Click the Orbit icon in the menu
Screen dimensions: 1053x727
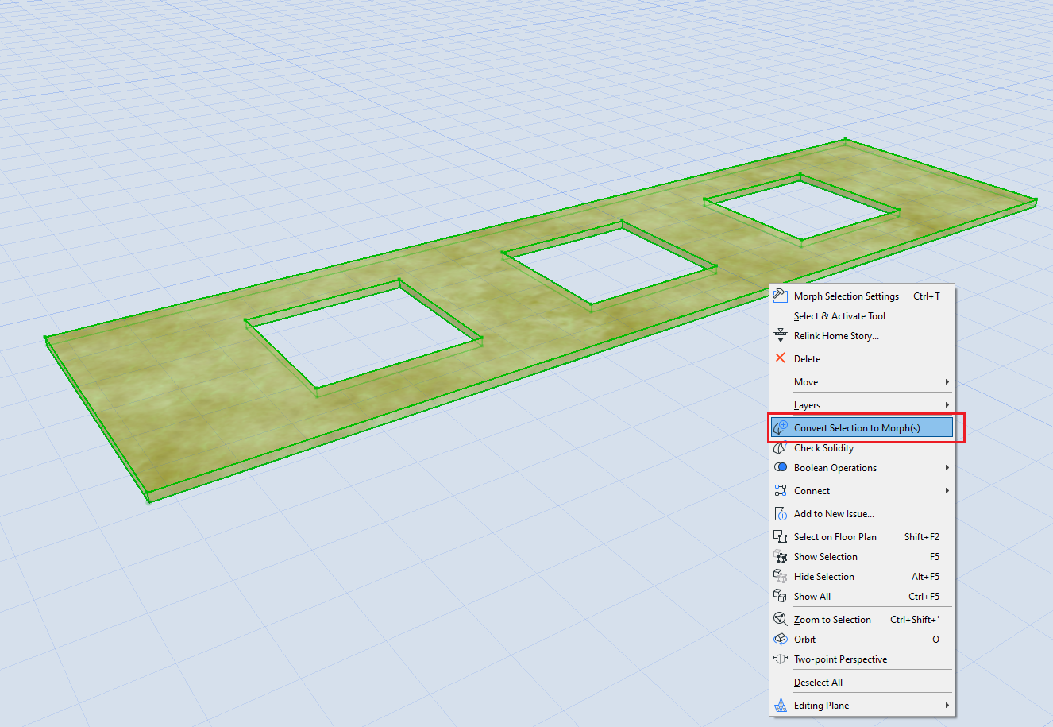click(x=781, y=640)
